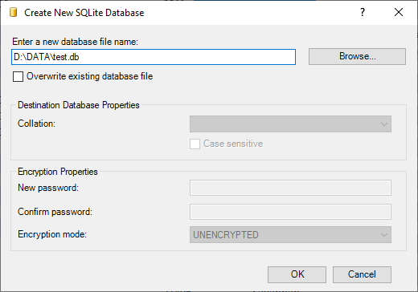Close the Create New SQLite Database dialog

(399, 12)
